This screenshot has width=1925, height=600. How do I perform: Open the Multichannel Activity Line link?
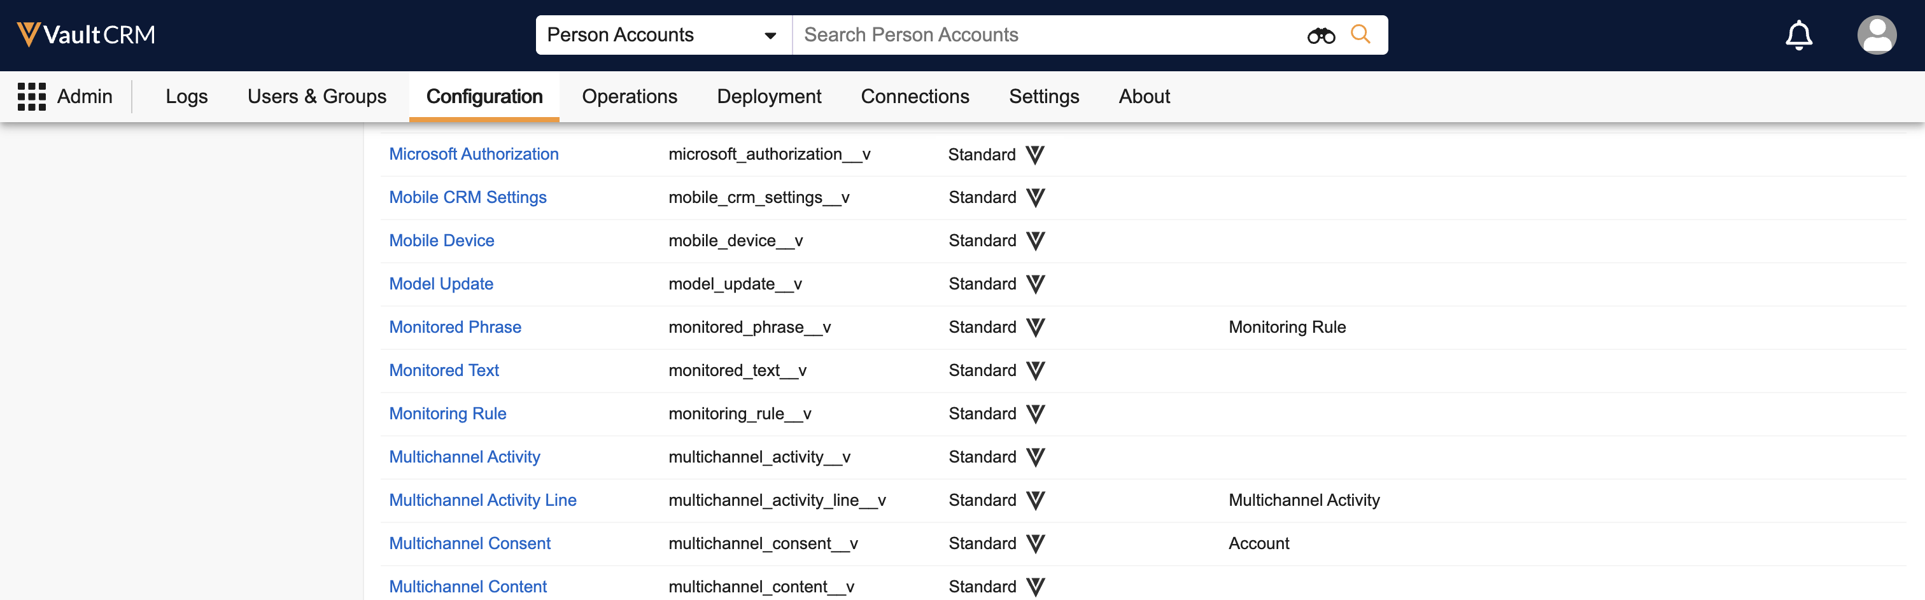point(483,500)
